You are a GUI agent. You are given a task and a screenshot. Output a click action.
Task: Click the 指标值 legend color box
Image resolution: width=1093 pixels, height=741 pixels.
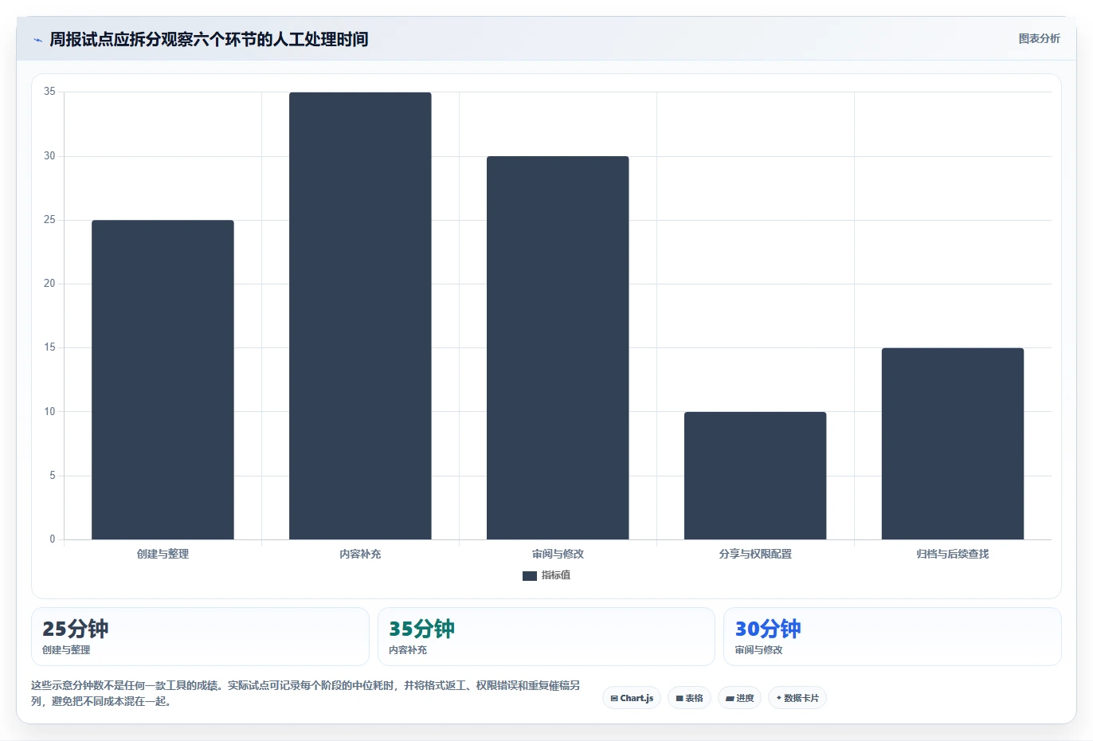coord(530,576)
